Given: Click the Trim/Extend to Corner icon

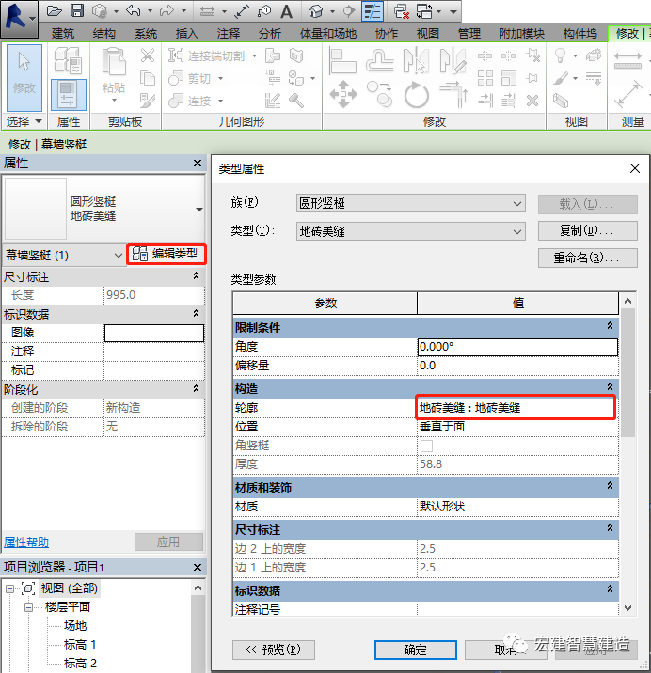Looking at the screenshot, I should point(453,95).
